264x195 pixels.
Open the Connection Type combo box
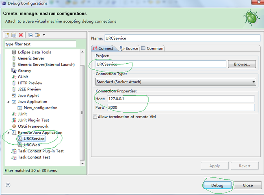pyautogui.click(x=175, y=82)
